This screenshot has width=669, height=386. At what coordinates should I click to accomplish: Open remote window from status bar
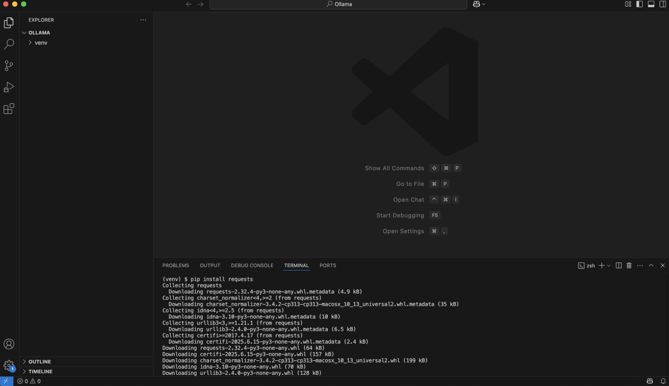[6, 381]
